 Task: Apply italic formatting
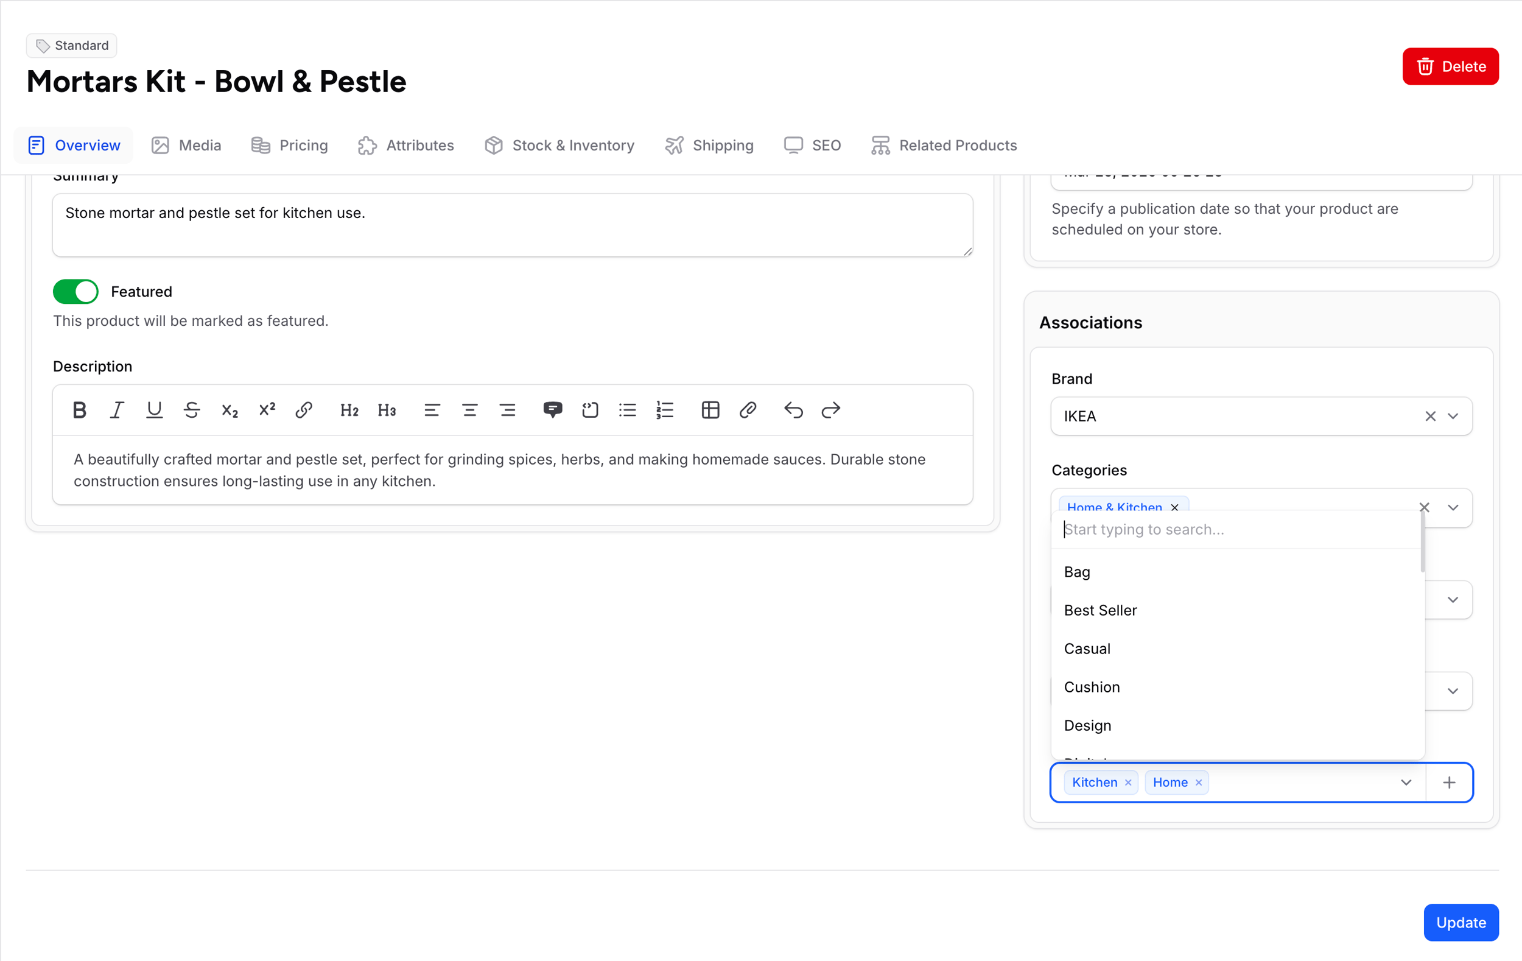(x=117, y=410)
